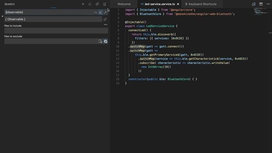Click the files to include field
The height and width of the screenshot is (153, 272).
56,31
